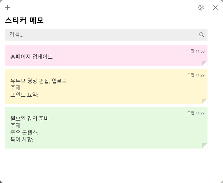The width and height of the screenshot is (223, 183).
Task: Click the 특이 사항: line in green note
Action: 22,139
